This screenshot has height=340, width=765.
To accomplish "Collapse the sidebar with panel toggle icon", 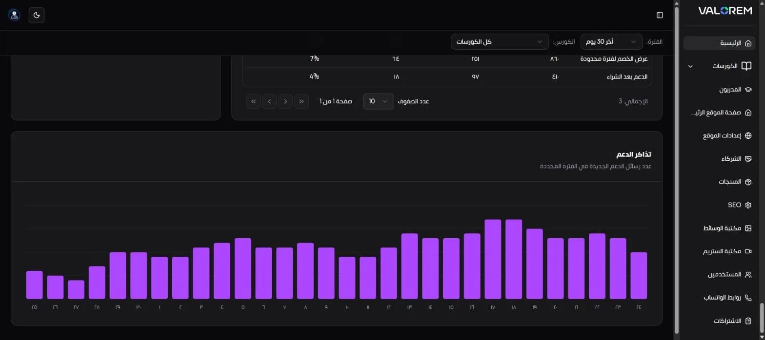I will [660, 15].
